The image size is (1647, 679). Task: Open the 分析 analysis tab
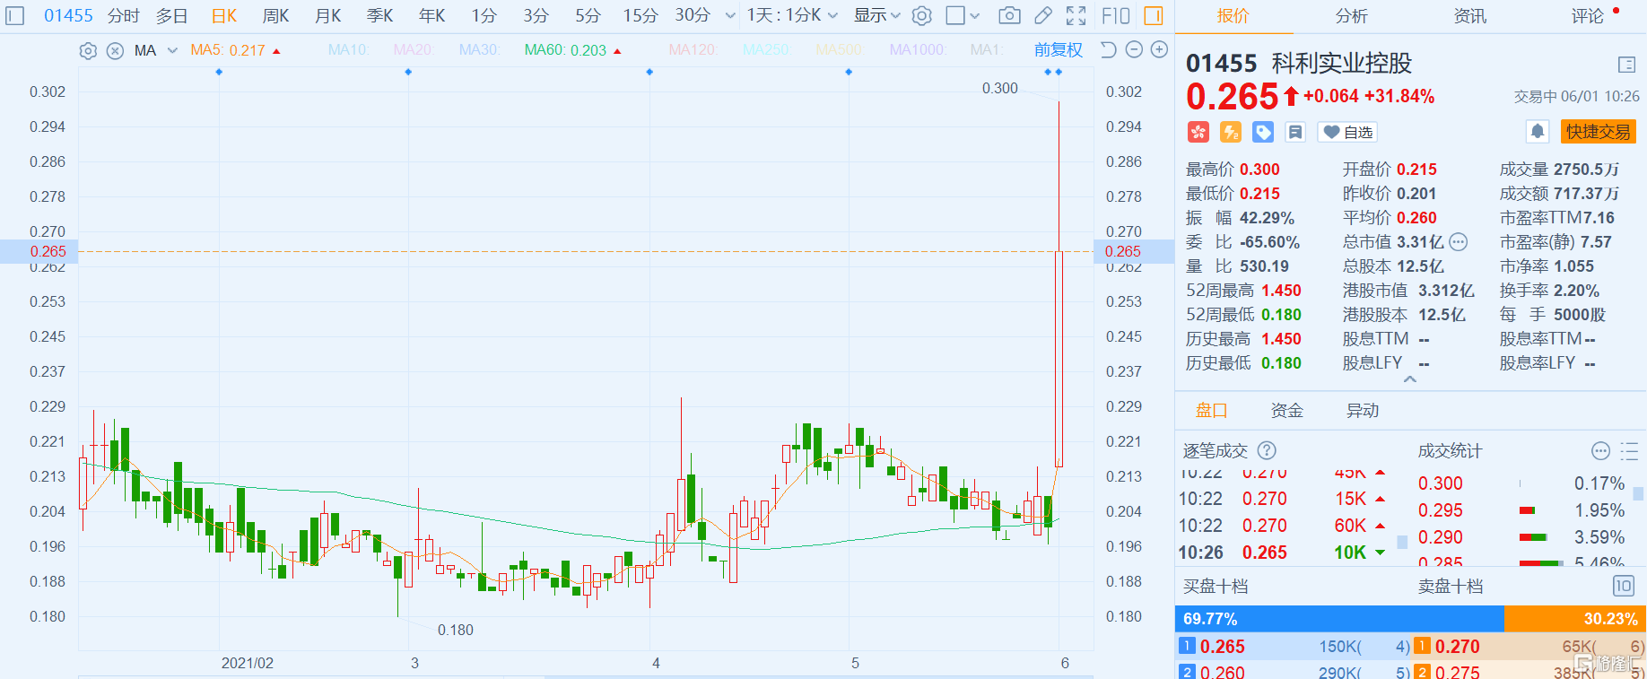[x=1351, y=16]
